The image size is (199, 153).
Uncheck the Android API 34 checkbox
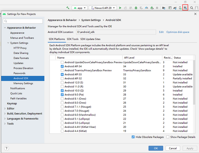62,66
